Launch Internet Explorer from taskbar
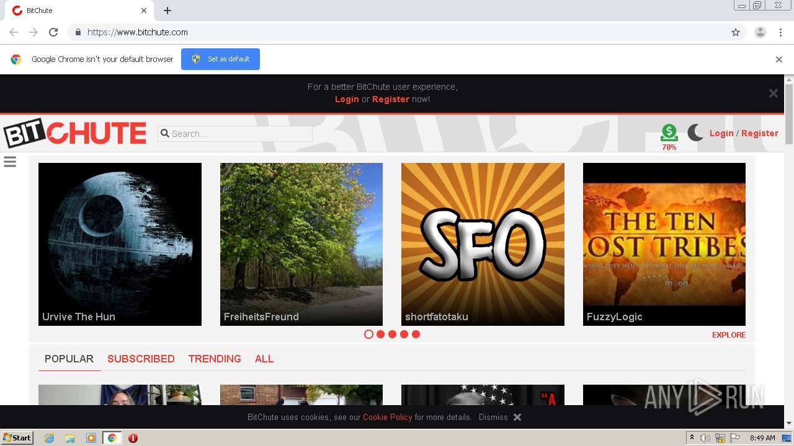Viewport: 794px width, 446px height. tap(49, 438)
